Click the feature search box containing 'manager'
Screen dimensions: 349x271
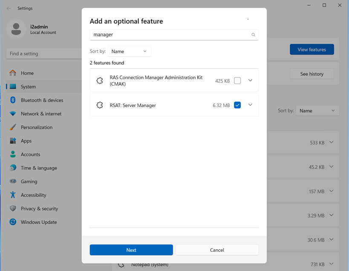point(174,35)
